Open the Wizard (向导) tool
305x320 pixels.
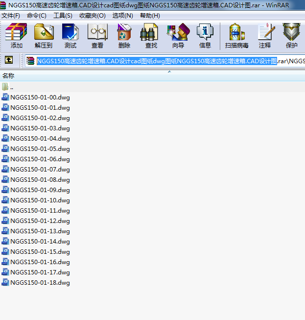point(178,36)
